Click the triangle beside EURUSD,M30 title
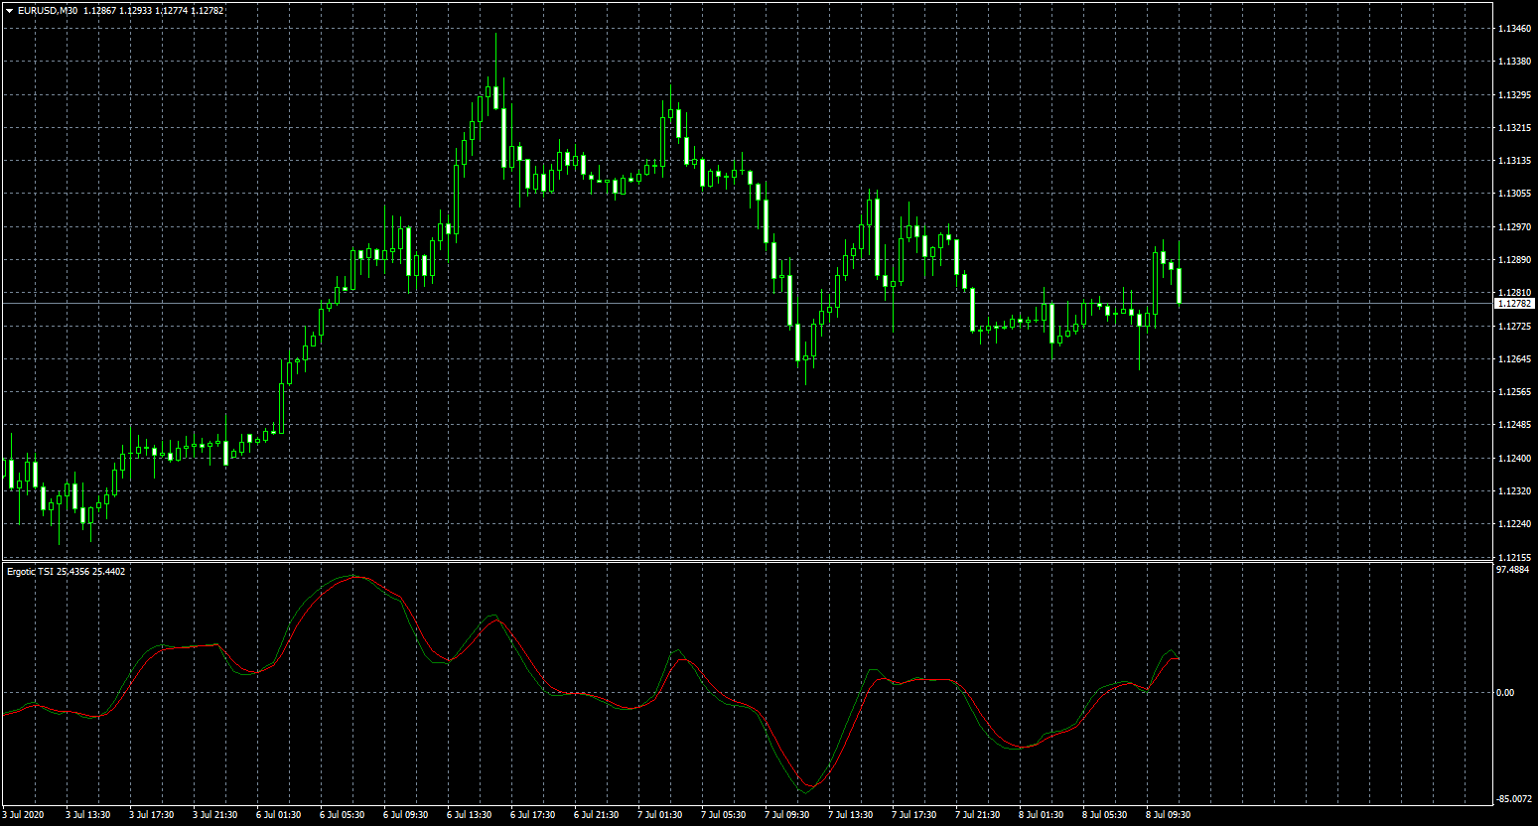Screen dimensions: 1538x826 click(x=10, y=10)
